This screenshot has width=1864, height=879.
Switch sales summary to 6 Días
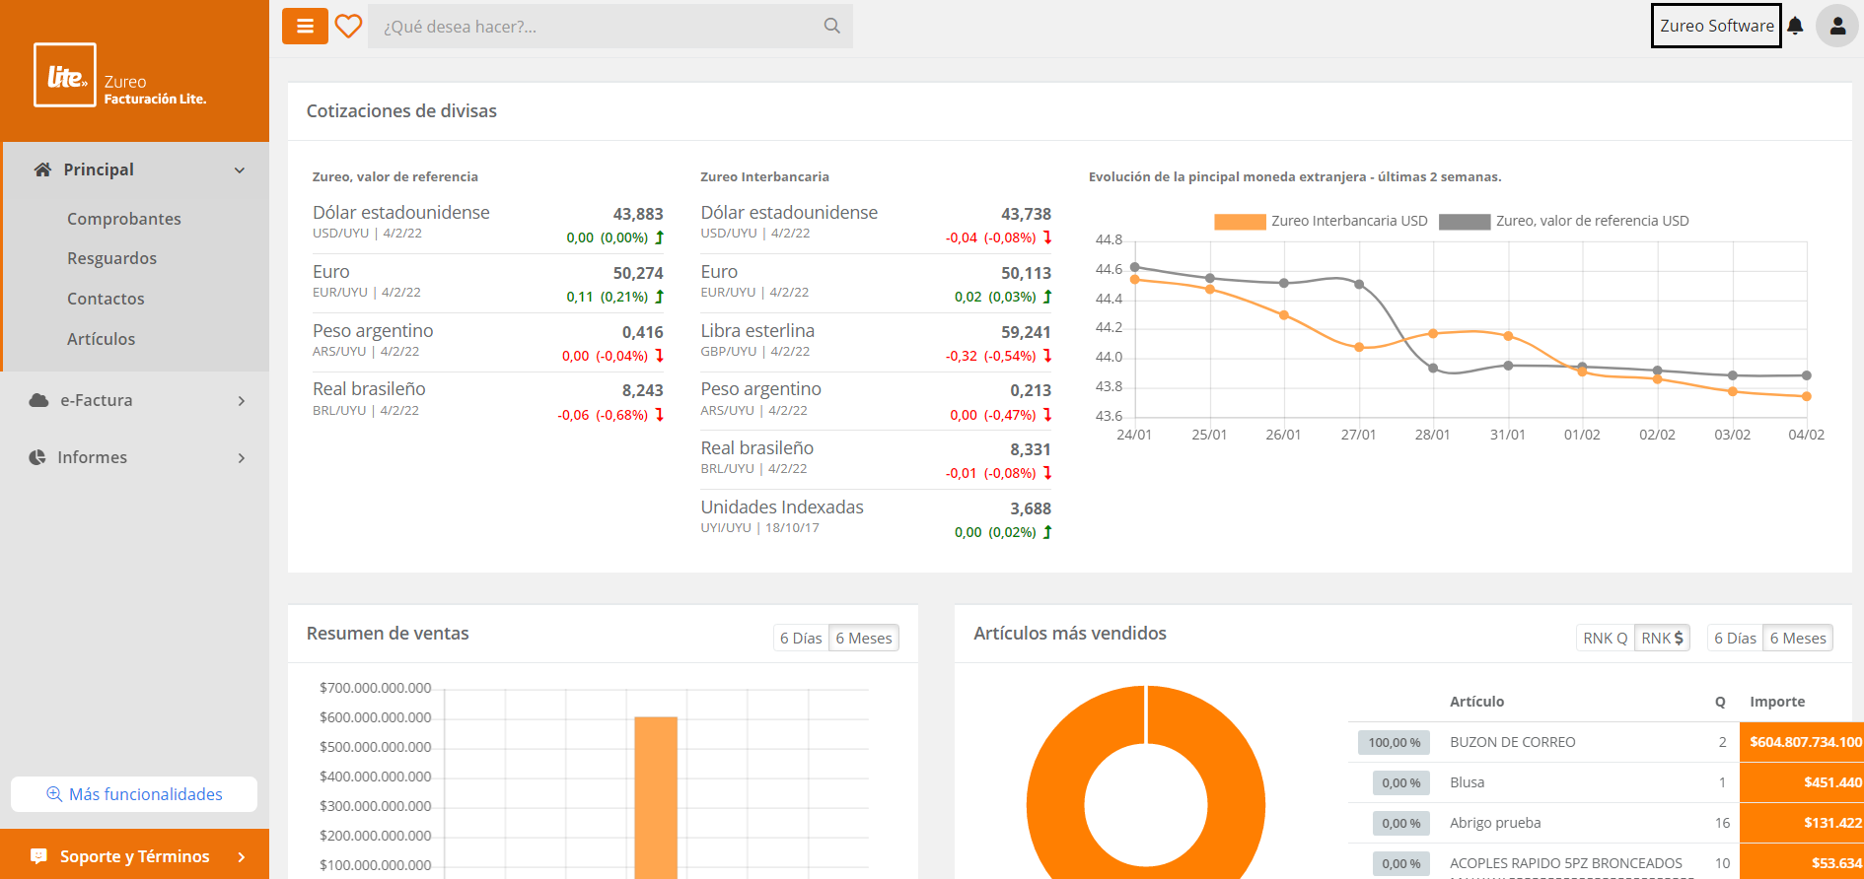coord(800,639)
